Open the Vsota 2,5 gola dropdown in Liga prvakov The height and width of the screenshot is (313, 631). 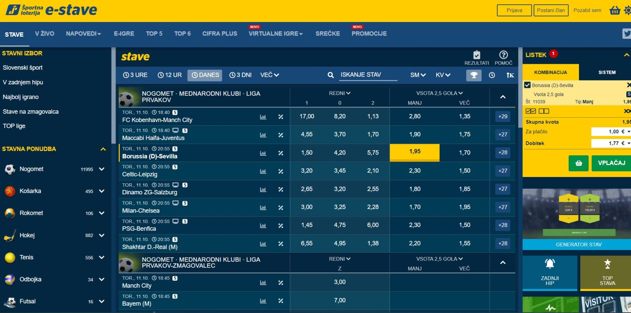click(x=439, y=93)
